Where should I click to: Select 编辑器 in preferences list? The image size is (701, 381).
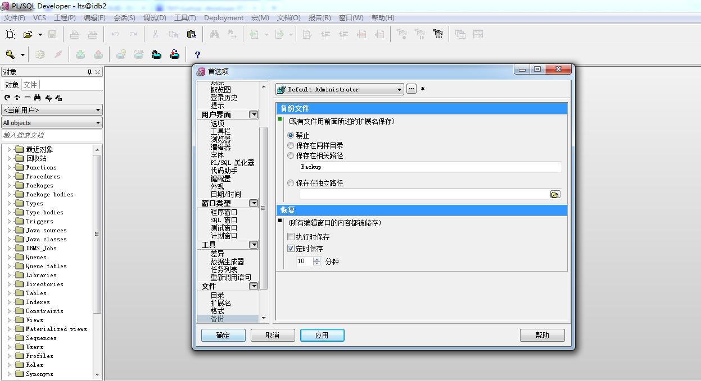click(220, 147)
